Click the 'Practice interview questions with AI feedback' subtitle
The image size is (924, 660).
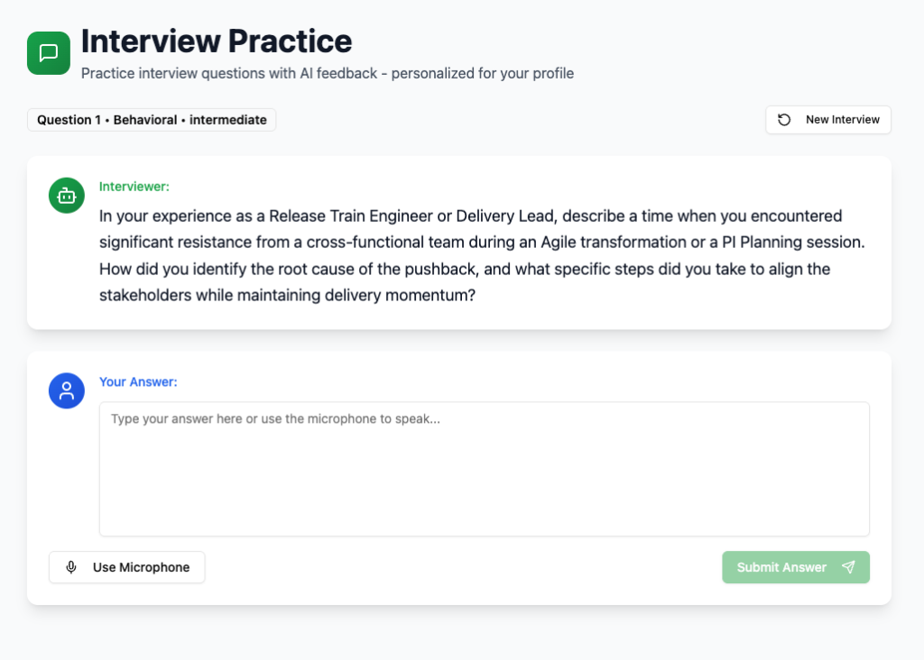(x=327, y=74)
